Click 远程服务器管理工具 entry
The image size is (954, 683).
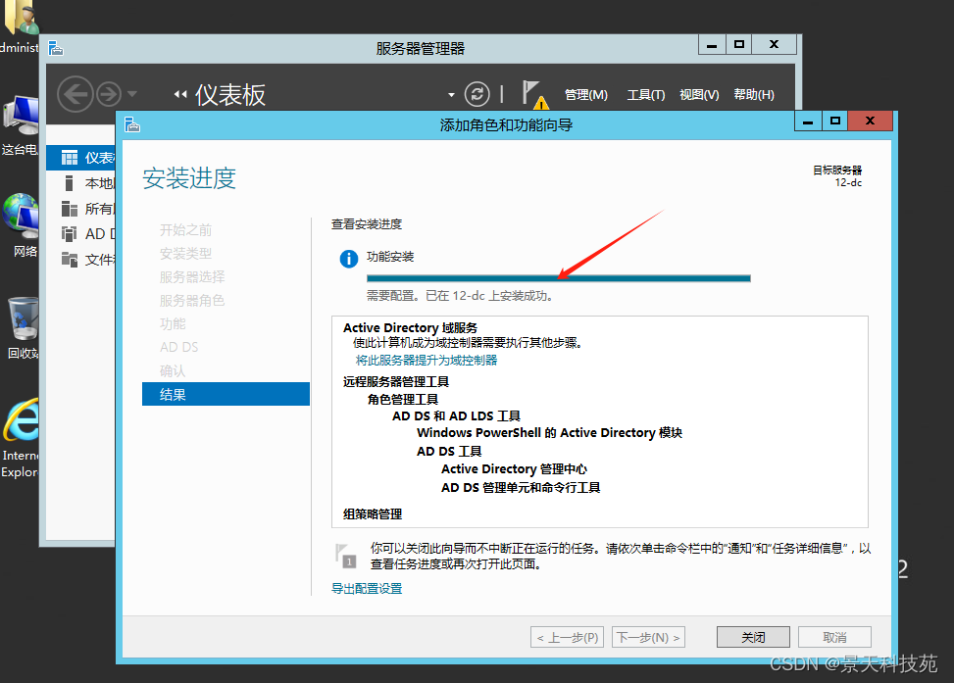tap(396, 382)
